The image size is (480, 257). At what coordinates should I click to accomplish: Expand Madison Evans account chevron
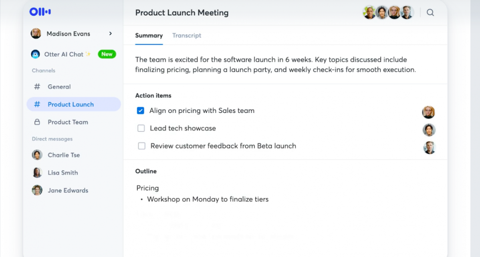click(x=111, y=34)
